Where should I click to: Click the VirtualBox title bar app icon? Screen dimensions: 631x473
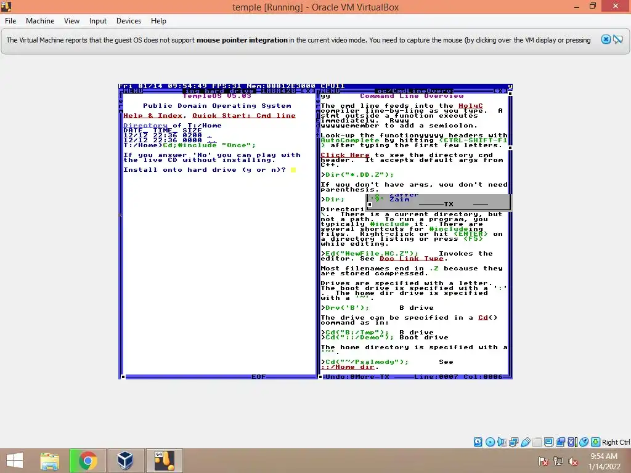pyautogui.click(x=6, y=6)
